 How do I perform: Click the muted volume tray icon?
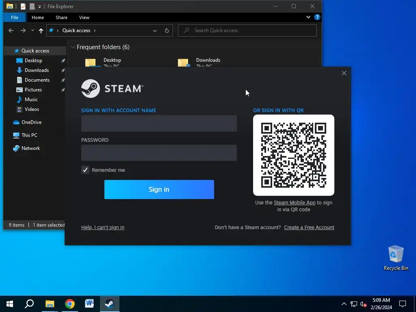point(363,304)
